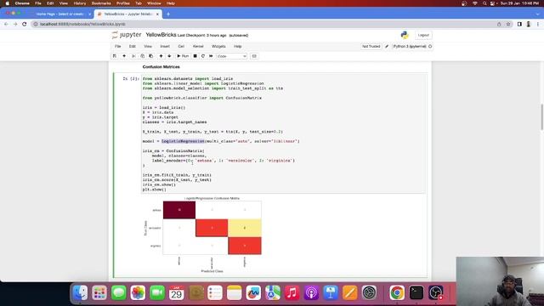544x306 pixels.
Task: Open Calendar from the Dock
Action: click(x=176, y=292)
